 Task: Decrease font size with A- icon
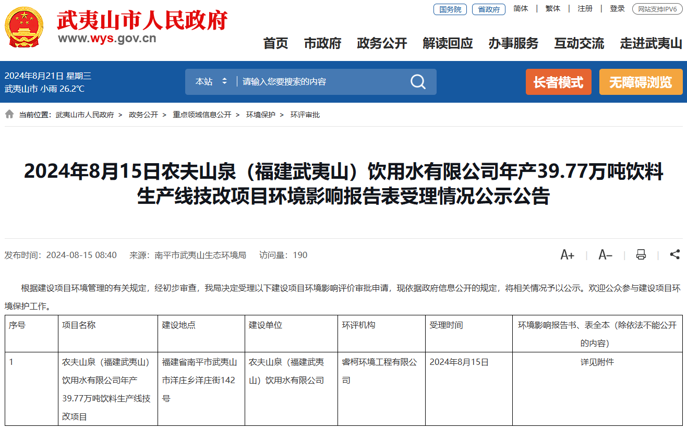(x=605, y=255)
